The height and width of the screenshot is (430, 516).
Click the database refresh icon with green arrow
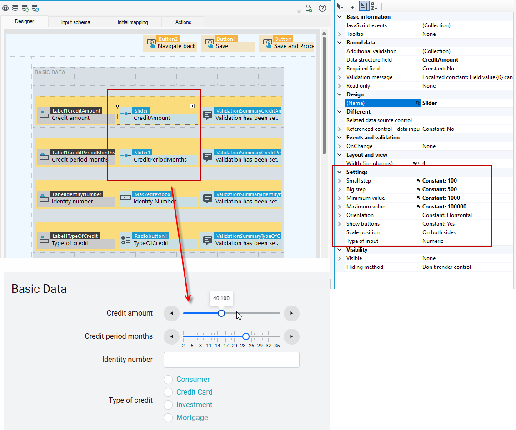25,8
